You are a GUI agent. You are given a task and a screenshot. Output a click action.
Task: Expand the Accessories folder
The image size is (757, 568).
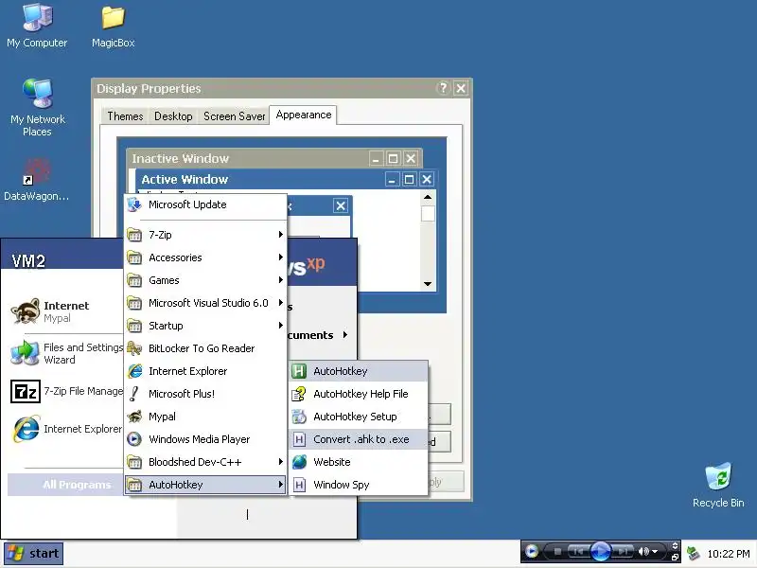pyautogui.click(x=205, y=257)
